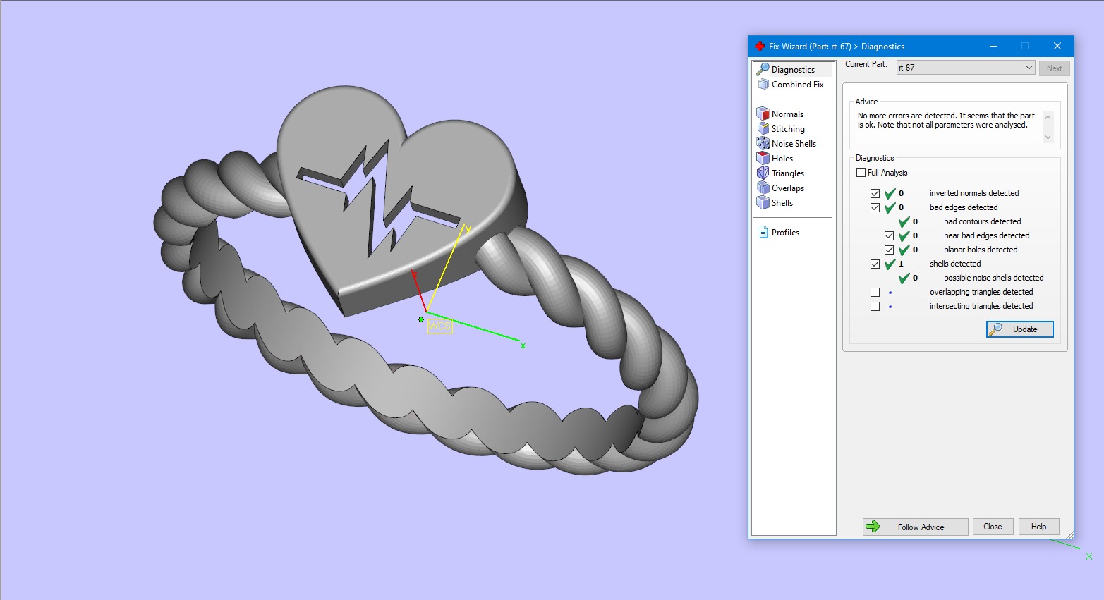Screen dimensions: 1104x600
Task: Click the Close button in wizard
Action: click(993, 527)
